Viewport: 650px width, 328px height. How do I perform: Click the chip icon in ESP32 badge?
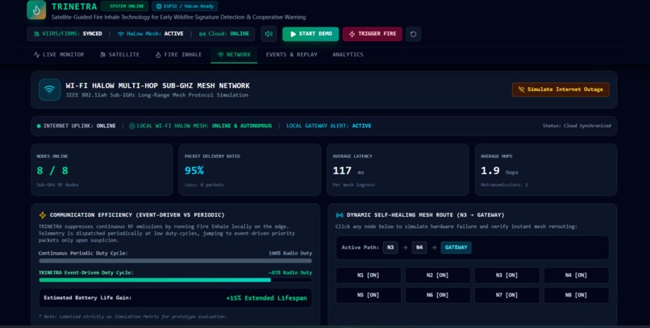pos(159,6)
